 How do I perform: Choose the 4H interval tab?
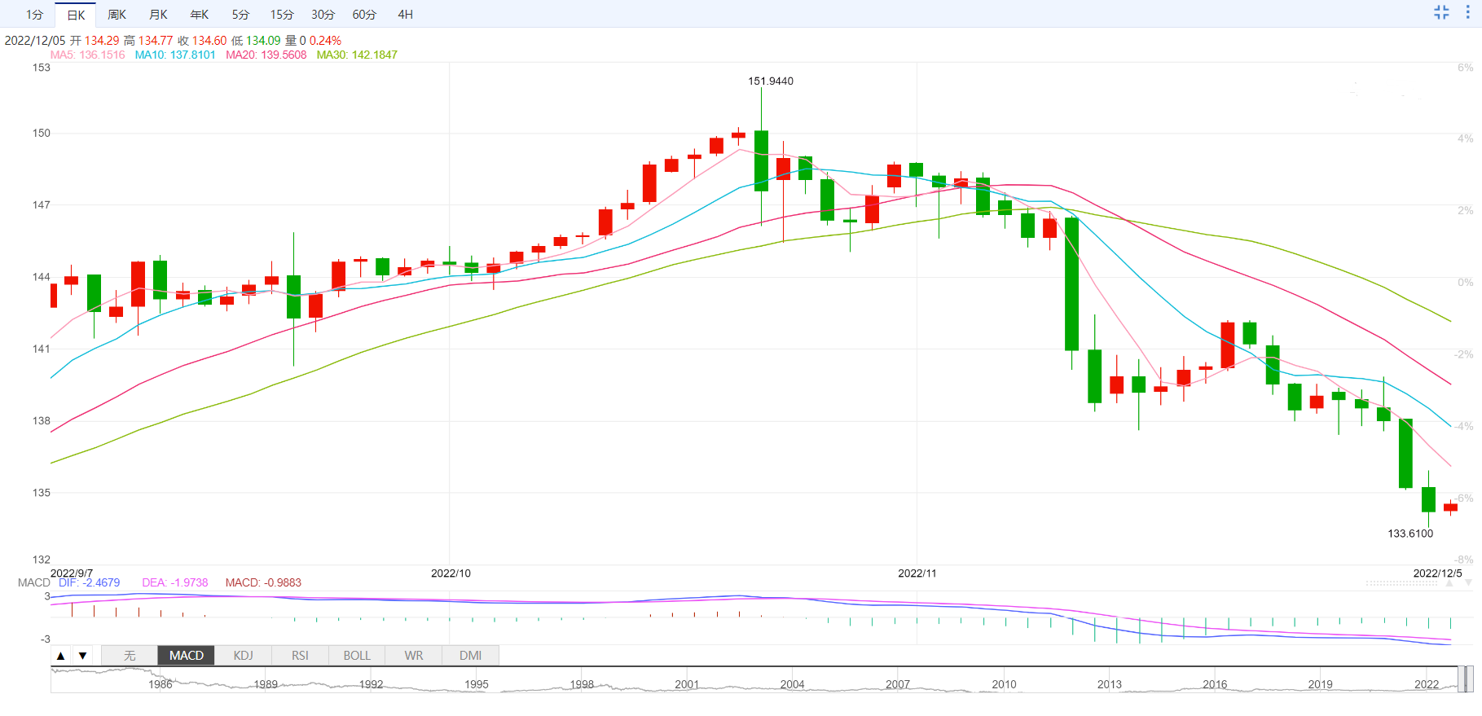[x=405, y=15]
